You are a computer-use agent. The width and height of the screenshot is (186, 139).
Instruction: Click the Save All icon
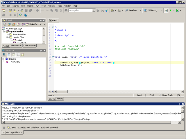click(31, 10)
